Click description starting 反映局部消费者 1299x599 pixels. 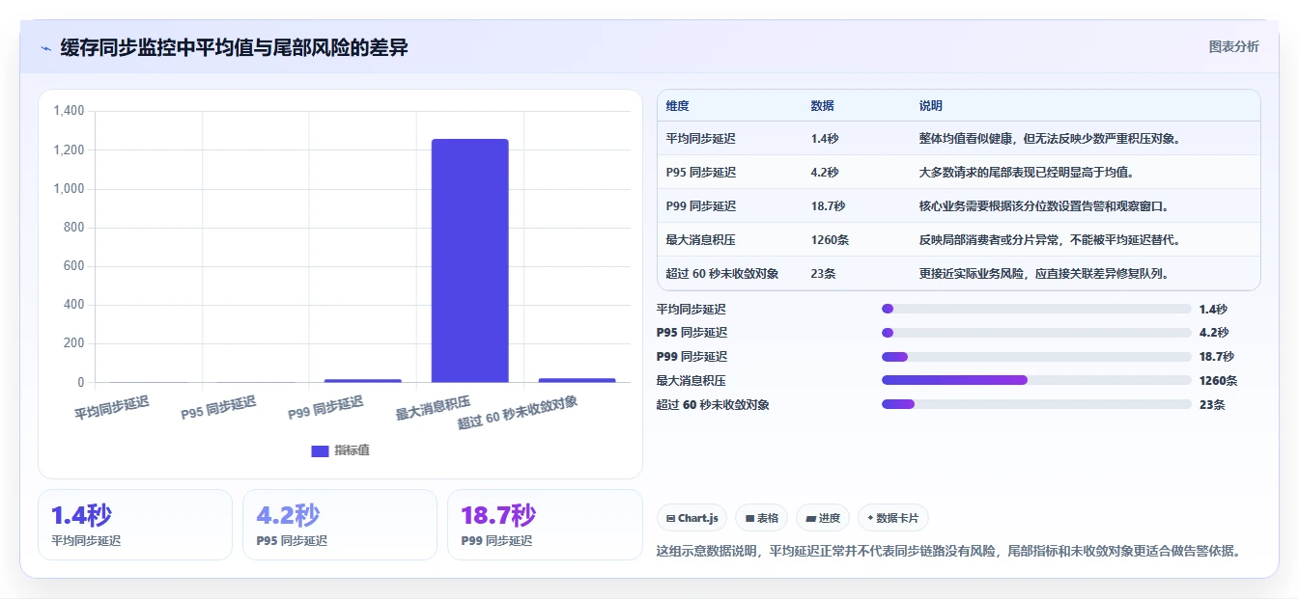[1051, 240]
